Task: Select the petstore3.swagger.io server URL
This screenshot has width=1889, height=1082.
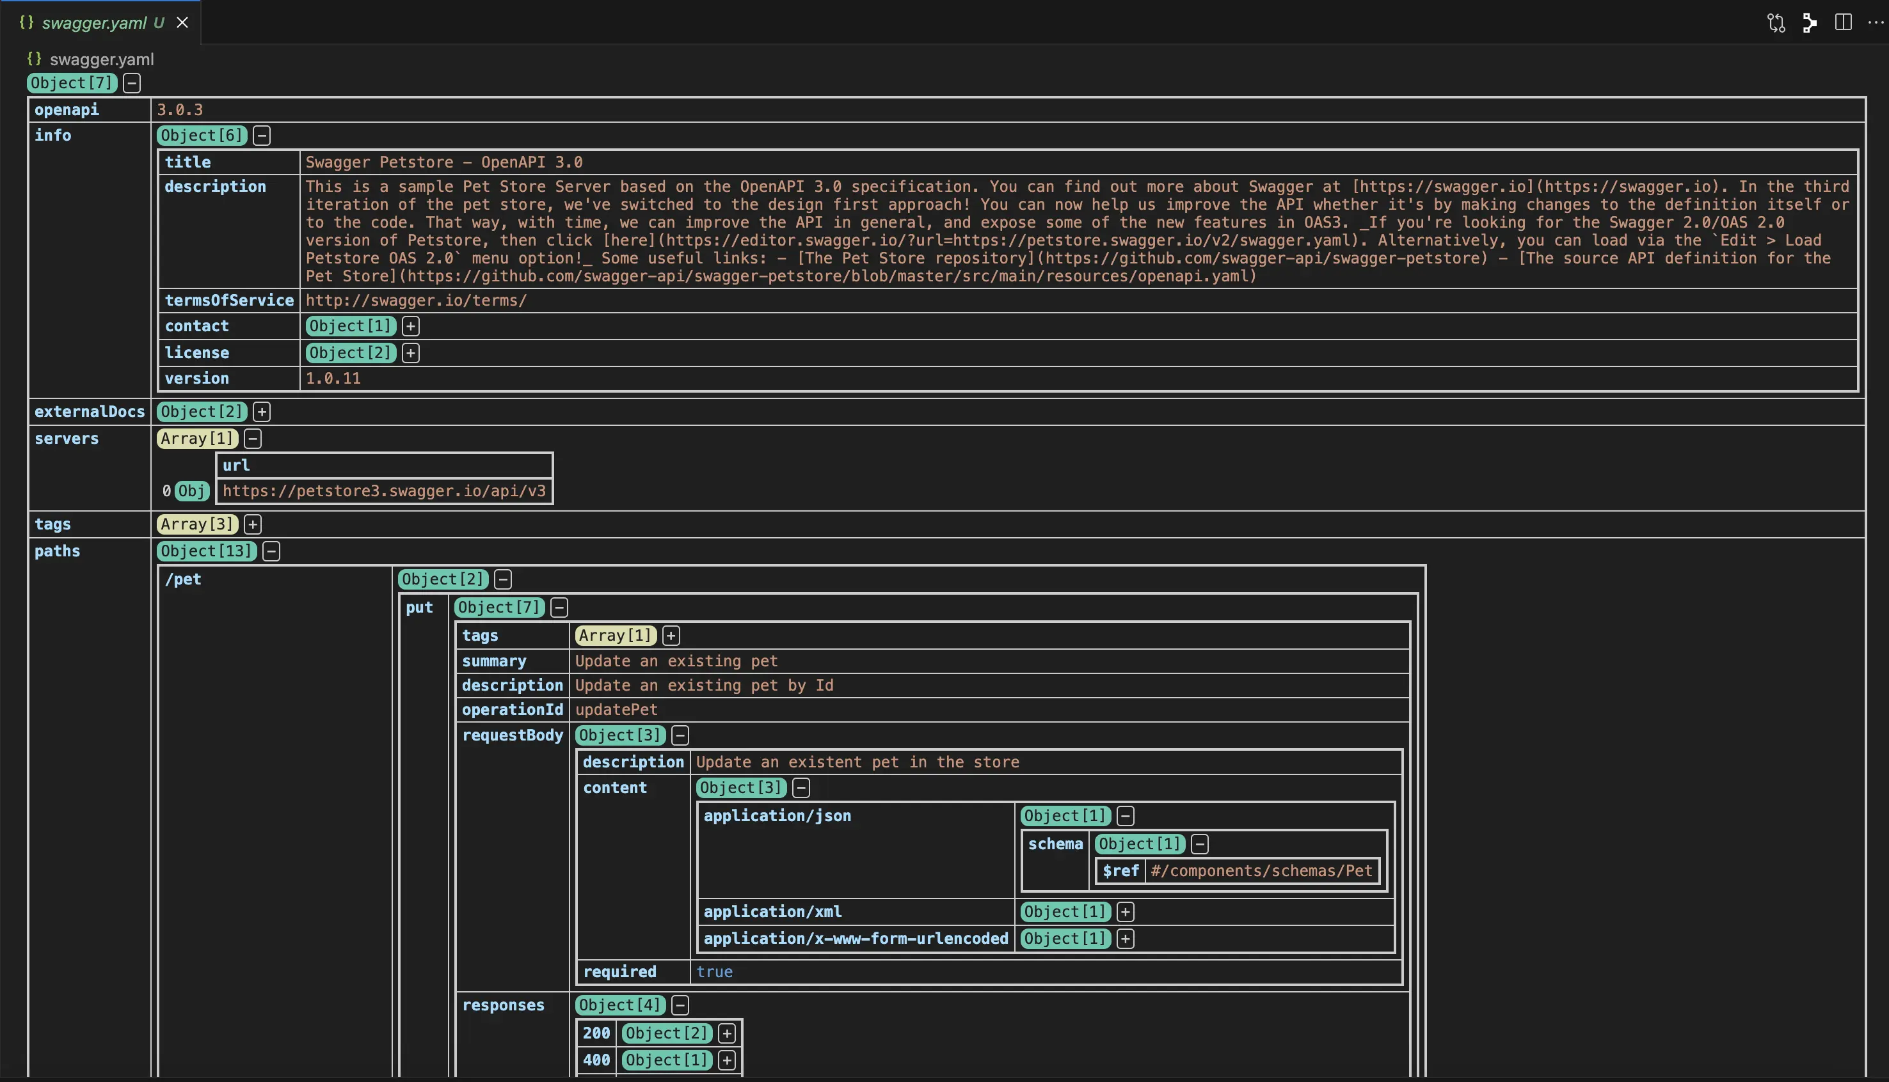Action: coord(385,491)
